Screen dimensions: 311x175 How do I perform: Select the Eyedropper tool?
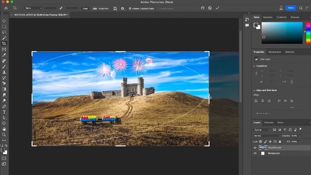click(4, 55)
